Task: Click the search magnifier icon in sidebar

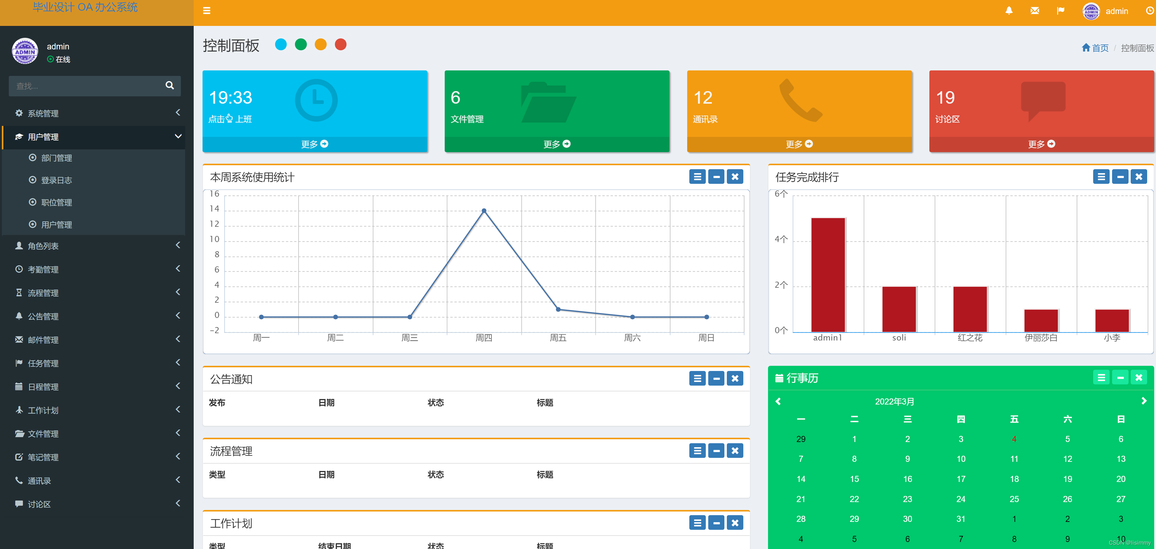Action: [x=170, y=85]
